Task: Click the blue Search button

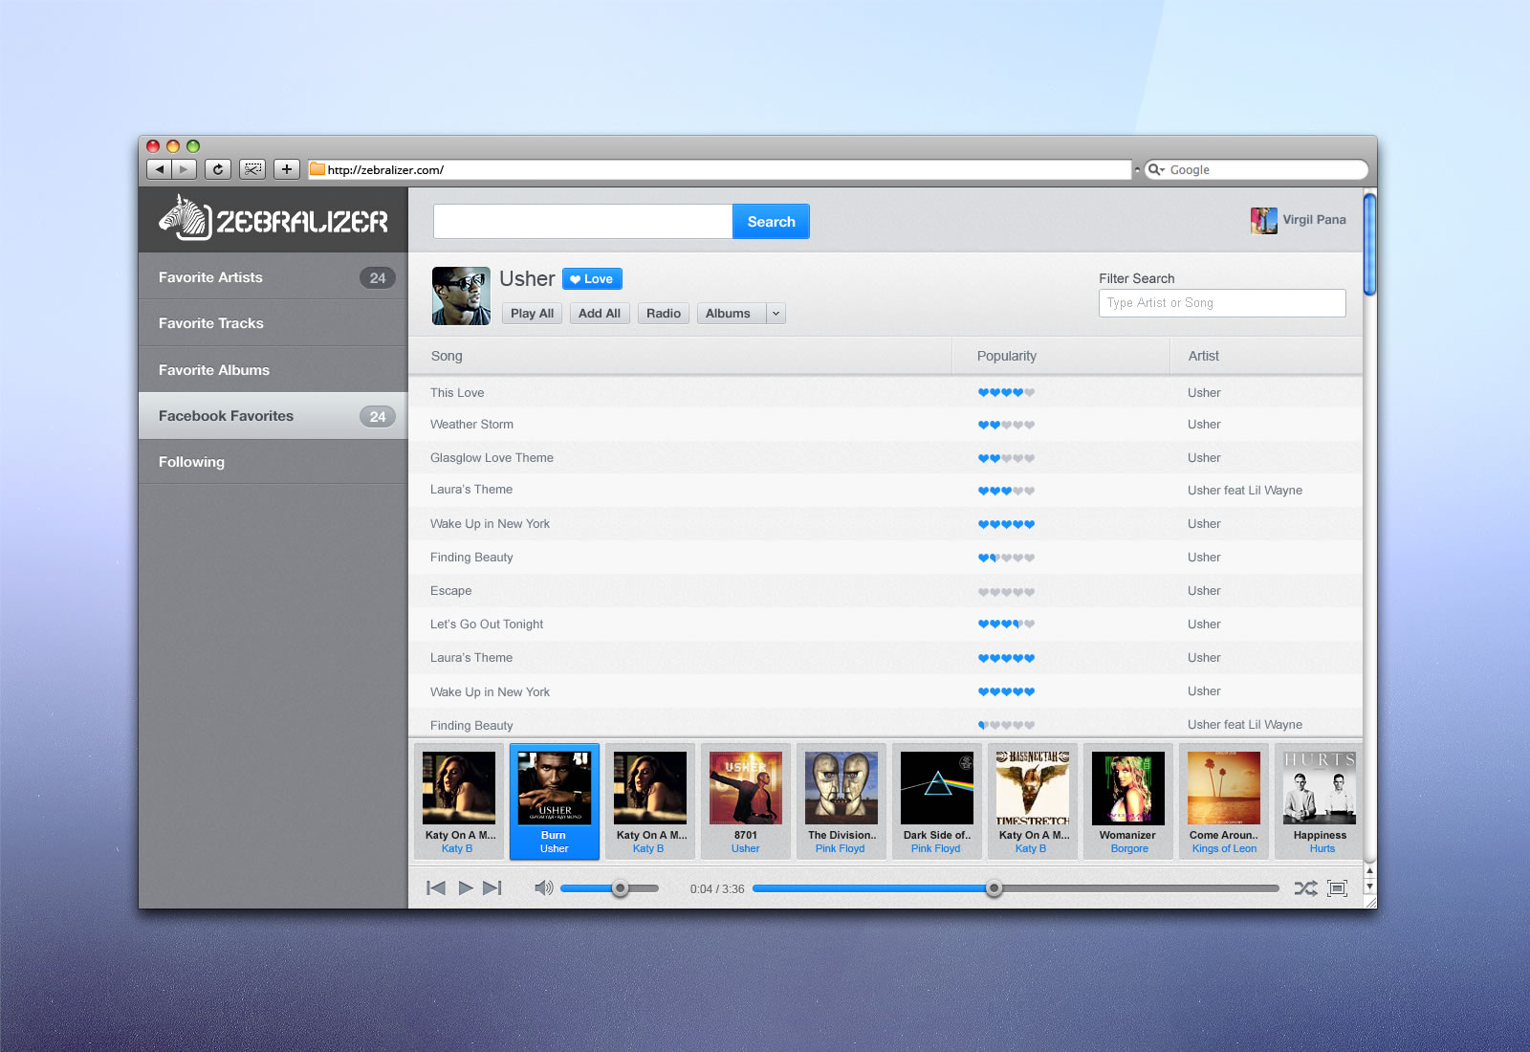Action: coord(771,222)
